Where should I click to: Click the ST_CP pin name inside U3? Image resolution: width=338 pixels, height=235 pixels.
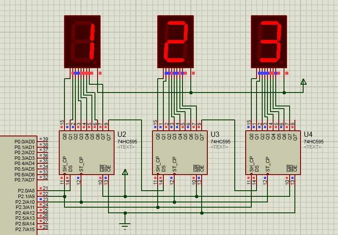click(174, 164)
